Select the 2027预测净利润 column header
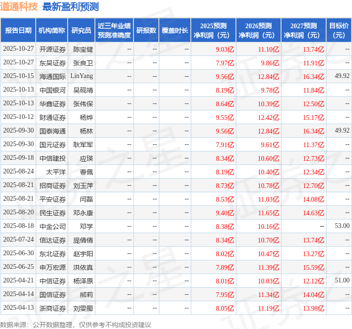Viewport: 352px width, 329px height. 304,31
